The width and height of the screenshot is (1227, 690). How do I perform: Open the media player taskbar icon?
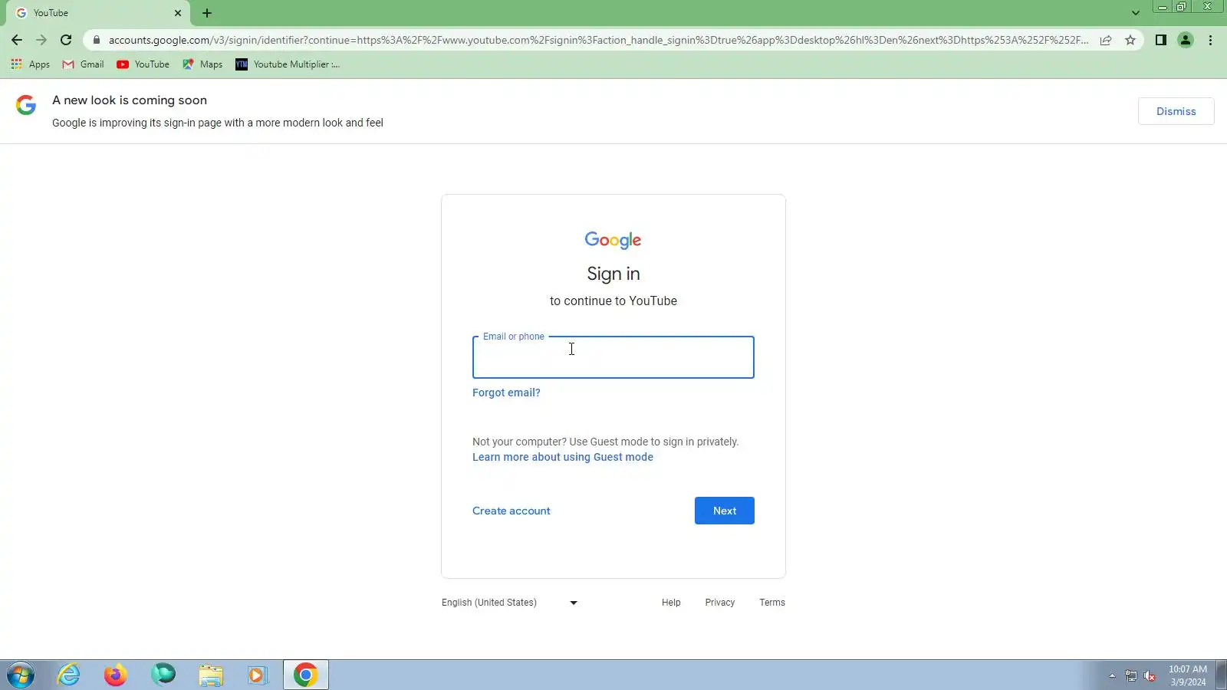point(258,675)
